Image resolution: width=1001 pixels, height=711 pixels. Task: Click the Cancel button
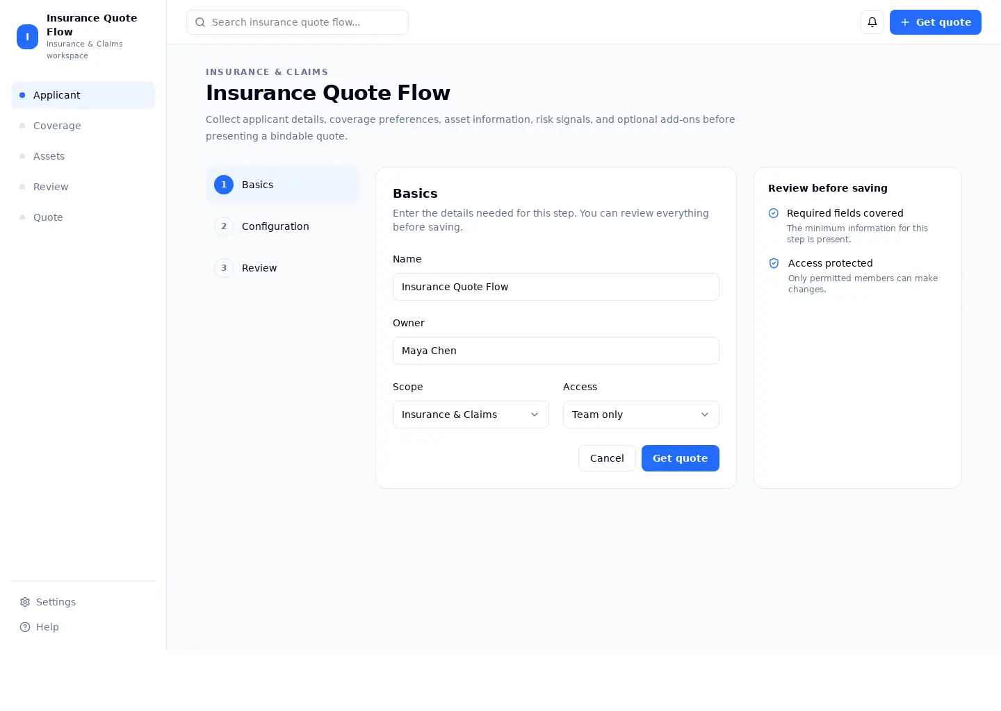607,458
